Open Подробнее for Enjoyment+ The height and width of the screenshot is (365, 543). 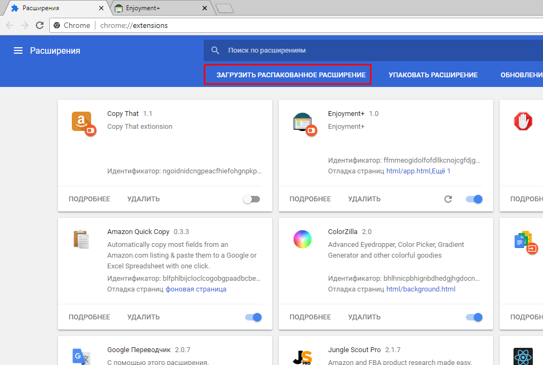point(310,199)
